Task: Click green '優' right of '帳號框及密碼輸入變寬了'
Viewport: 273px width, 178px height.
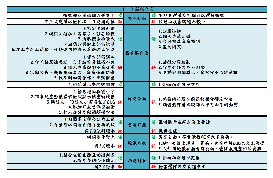Action: (120, 16)
